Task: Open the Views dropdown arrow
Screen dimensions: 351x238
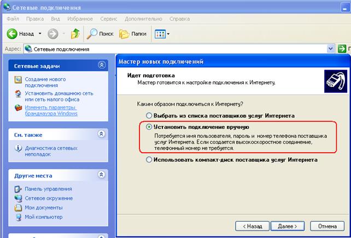Action: (x=168, y=34)
